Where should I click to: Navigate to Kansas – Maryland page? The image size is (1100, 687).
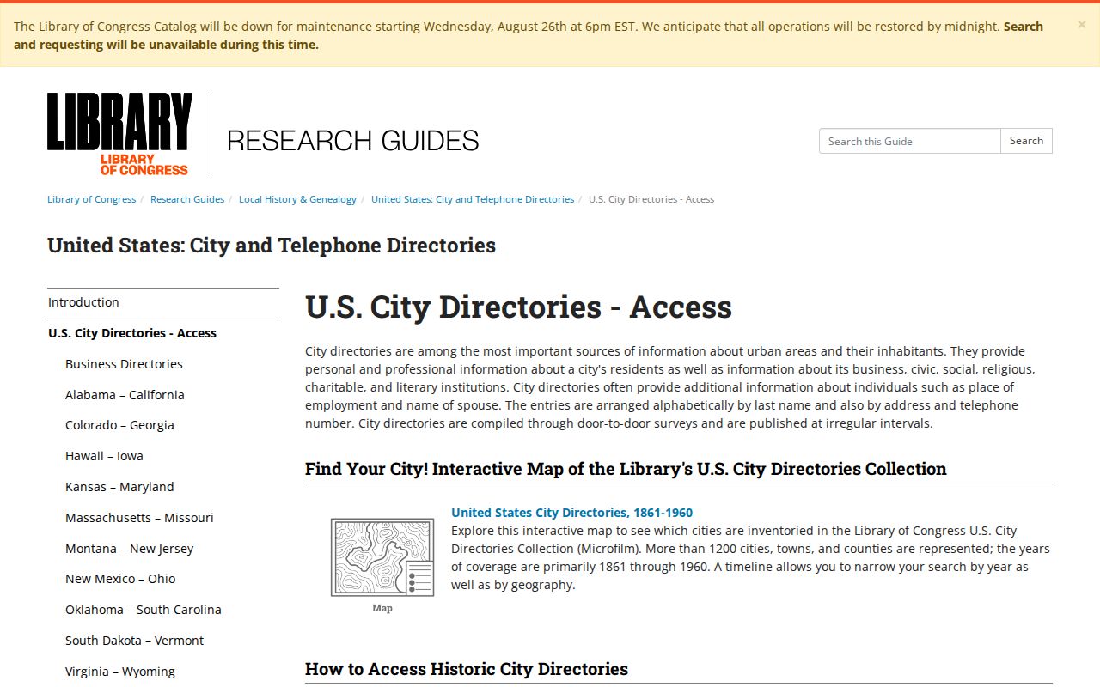point(119,487)
